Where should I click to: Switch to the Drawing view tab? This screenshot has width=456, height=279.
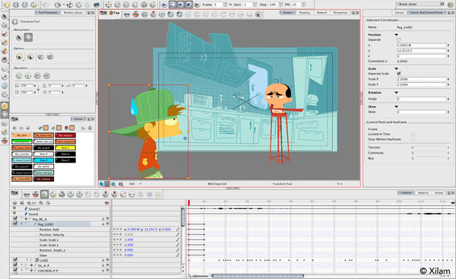304,13
